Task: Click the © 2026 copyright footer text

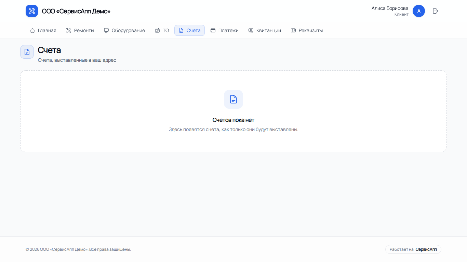Action: 78,249
